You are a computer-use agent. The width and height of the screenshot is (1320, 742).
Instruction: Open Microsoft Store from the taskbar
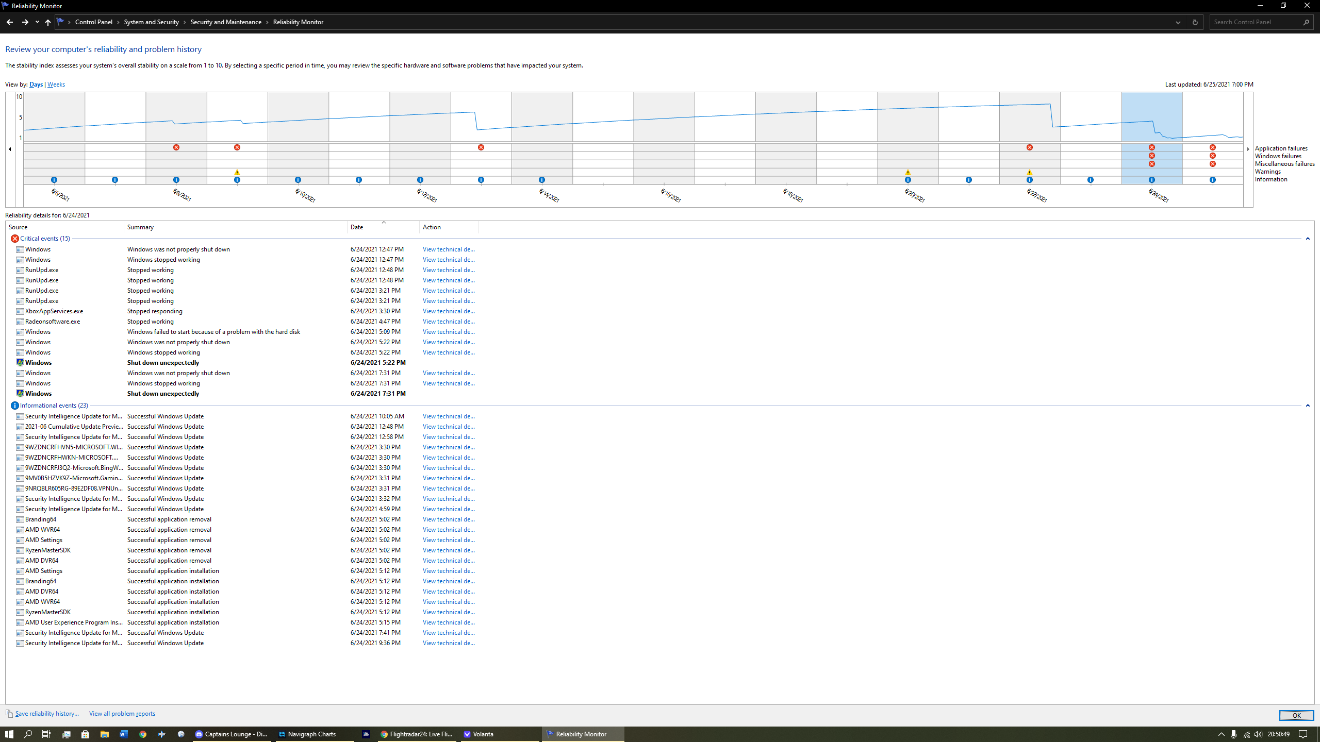coord(86,734)
